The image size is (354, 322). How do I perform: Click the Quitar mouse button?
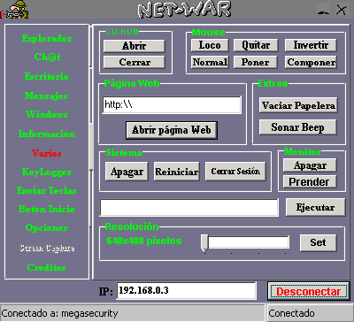(256, 45)
